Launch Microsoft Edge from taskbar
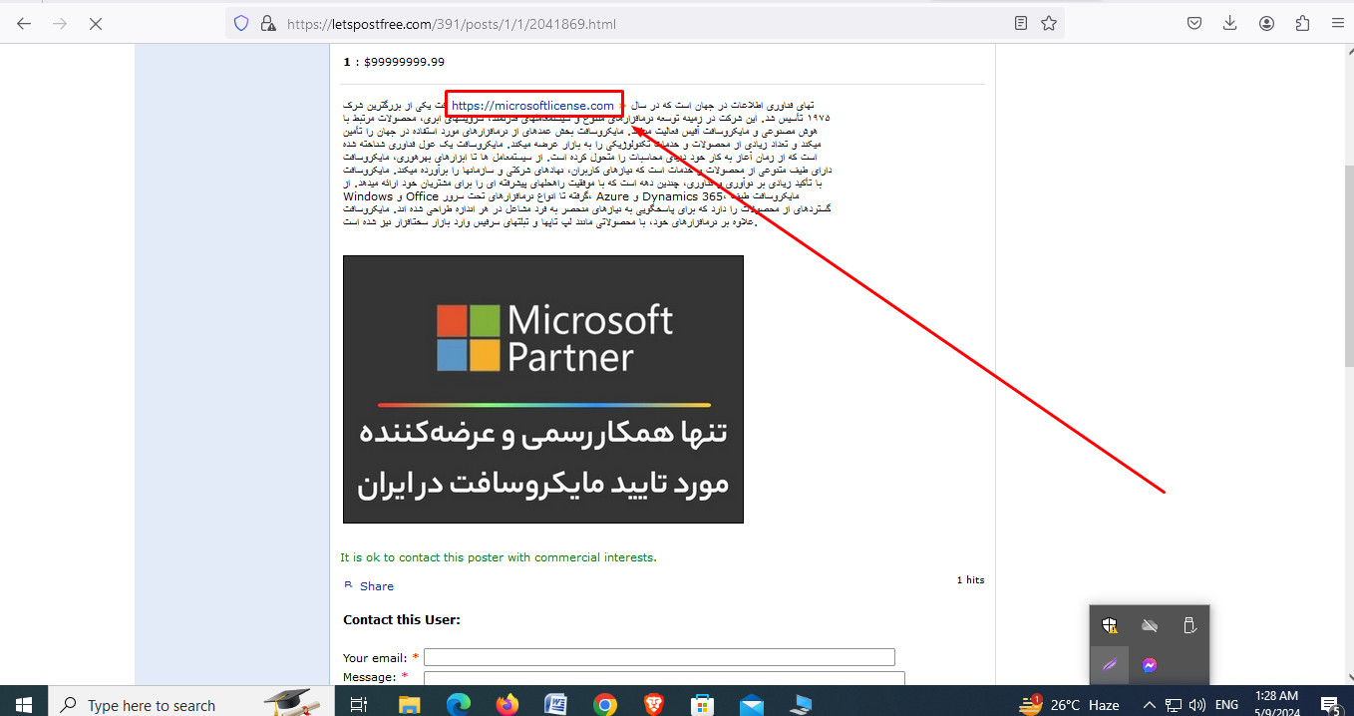 coord(458,704)
